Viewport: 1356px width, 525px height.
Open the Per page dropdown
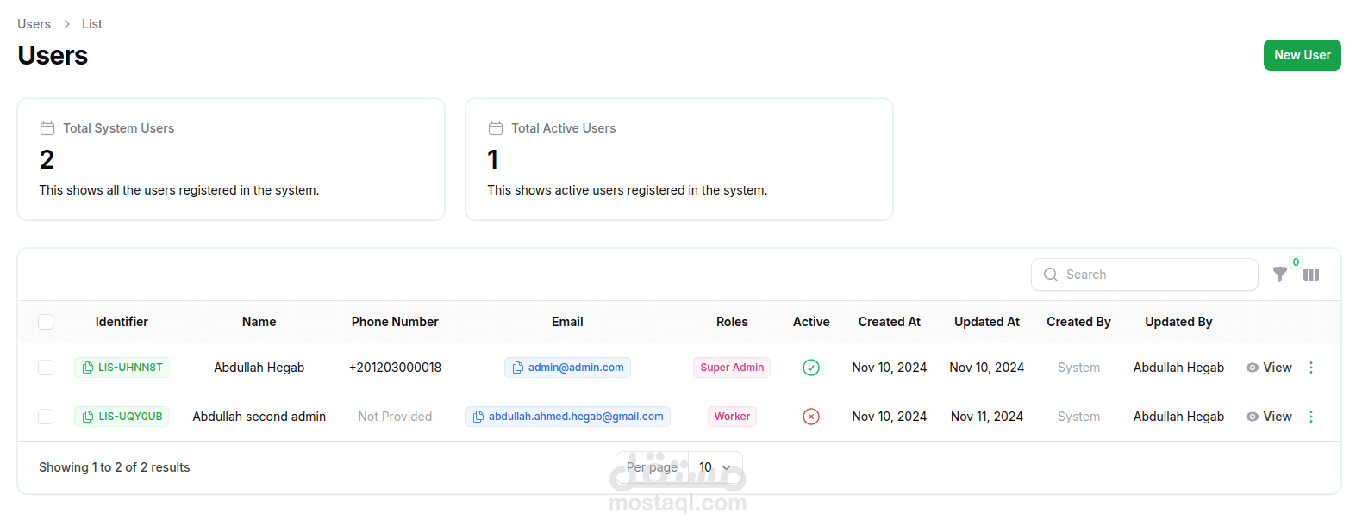(715, 467)
